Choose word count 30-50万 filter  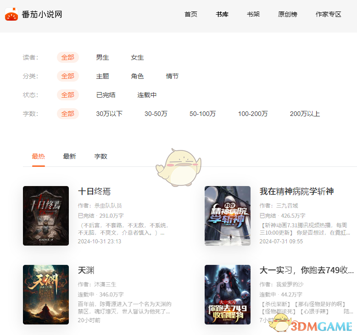point(156,114)
